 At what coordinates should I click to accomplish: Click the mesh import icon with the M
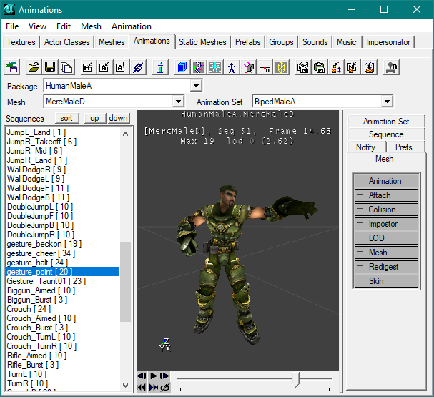pos(88,67)
